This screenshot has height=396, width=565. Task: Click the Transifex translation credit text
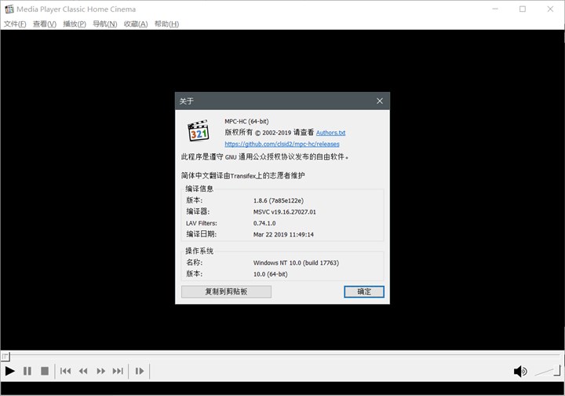242,176
